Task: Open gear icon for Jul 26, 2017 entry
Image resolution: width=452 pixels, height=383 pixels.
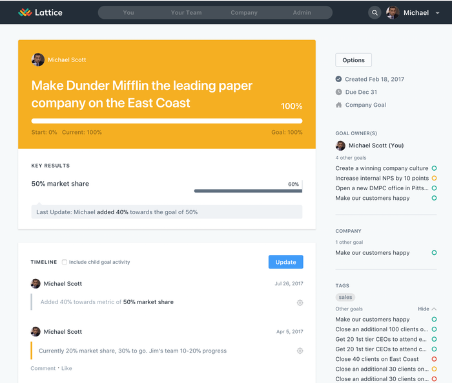Action: 300,303
